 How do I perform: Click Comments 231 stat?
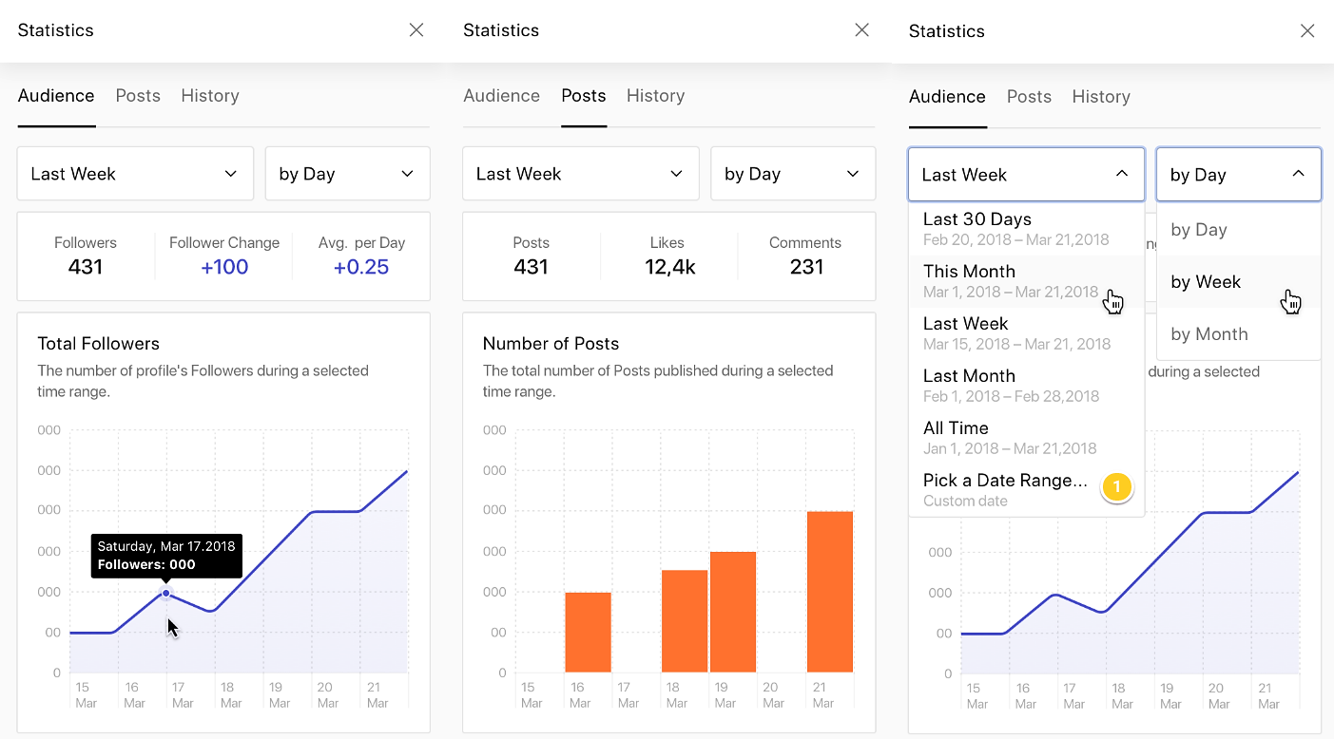click(x=805, y=256)
